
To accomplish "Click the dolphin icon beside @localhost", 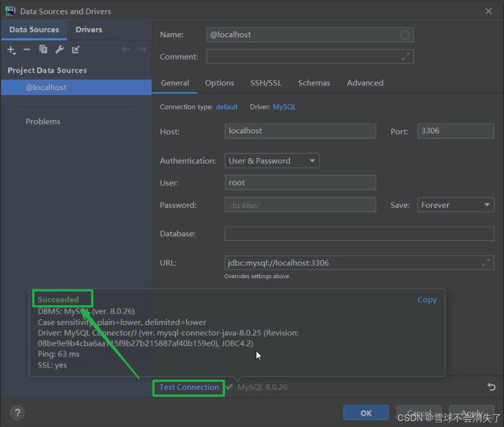I will (x=15, y=87).
